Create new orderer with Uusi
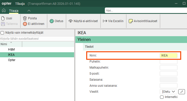The height and width of the screenshot is (101, 187). click(x=7, y=18)
